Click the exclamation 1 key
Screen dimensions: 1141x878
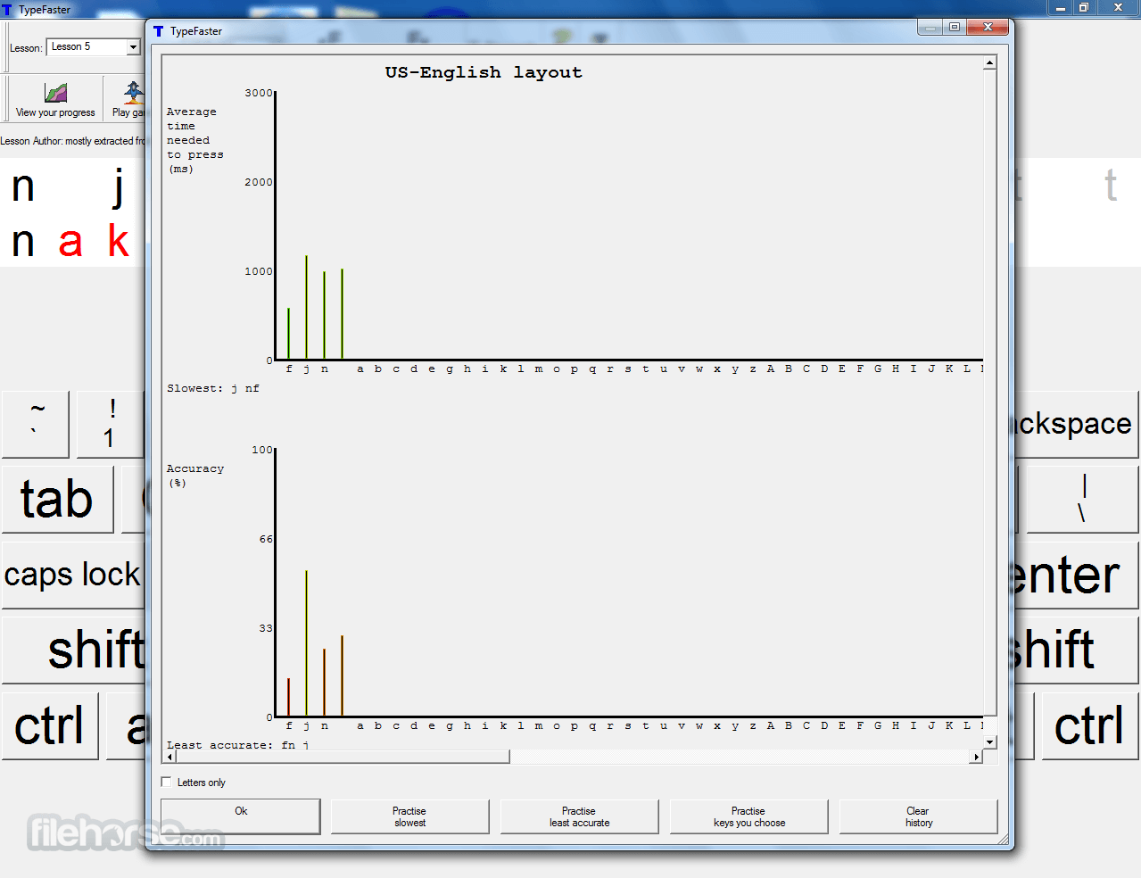[x=111, y=424]
